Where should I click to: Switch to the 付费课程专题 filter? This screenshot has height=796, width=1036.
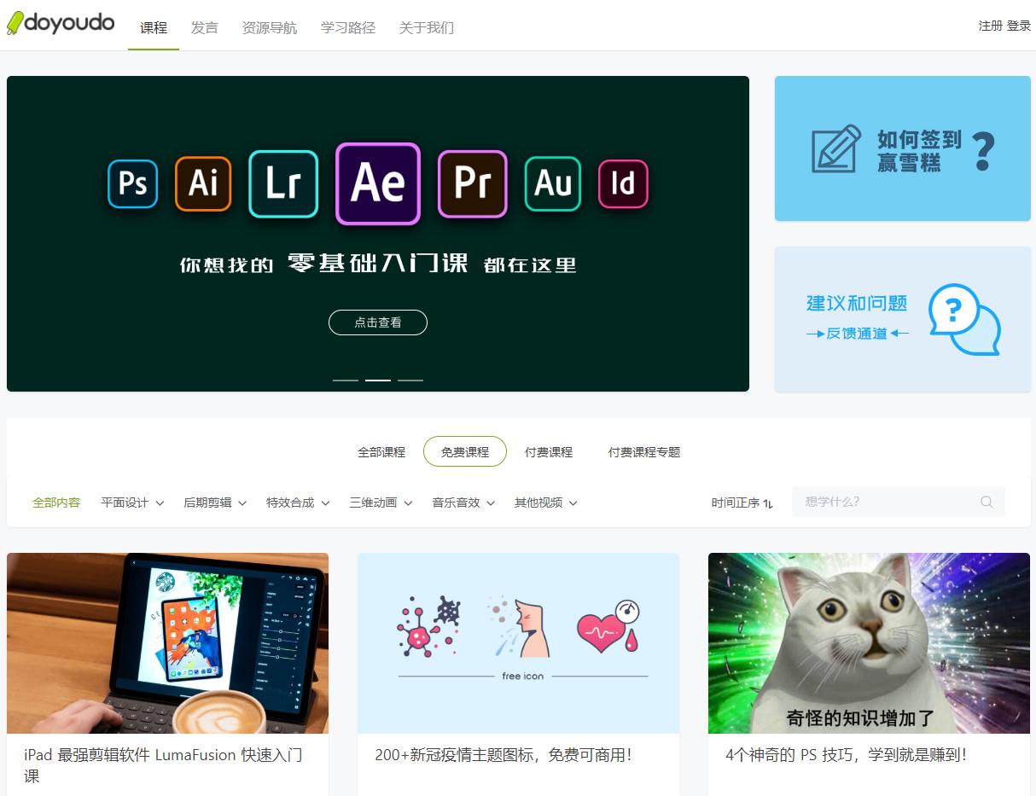pos(644,451)
